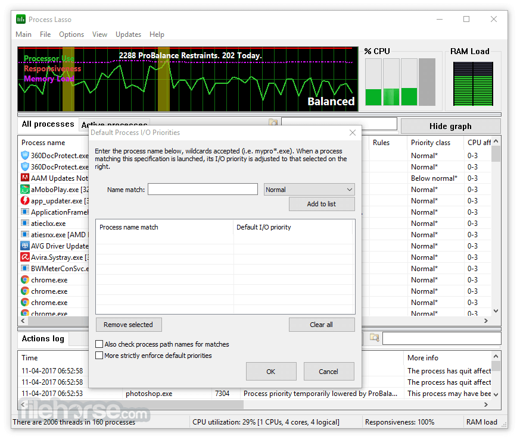520x440 pixels.
Task: Open the File menu
Action: coord(45,34)
